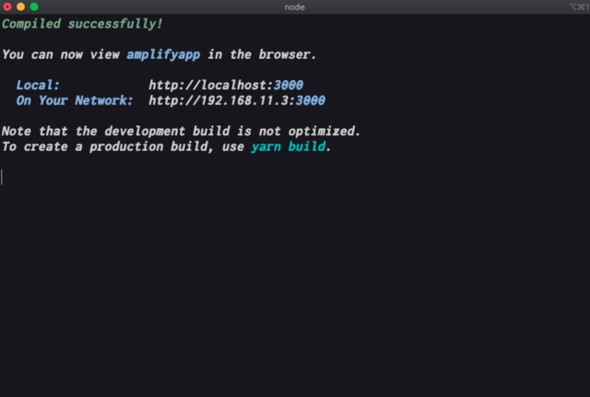Click the keyboard shortcut indicator in title bar
The height and width of the screenshot is (397, 590).
579,6
